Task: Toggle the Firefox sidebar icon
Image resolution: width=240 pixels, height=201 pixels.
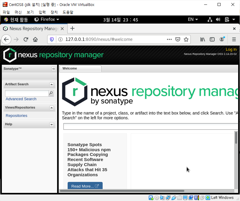Action: click(212, 39)
